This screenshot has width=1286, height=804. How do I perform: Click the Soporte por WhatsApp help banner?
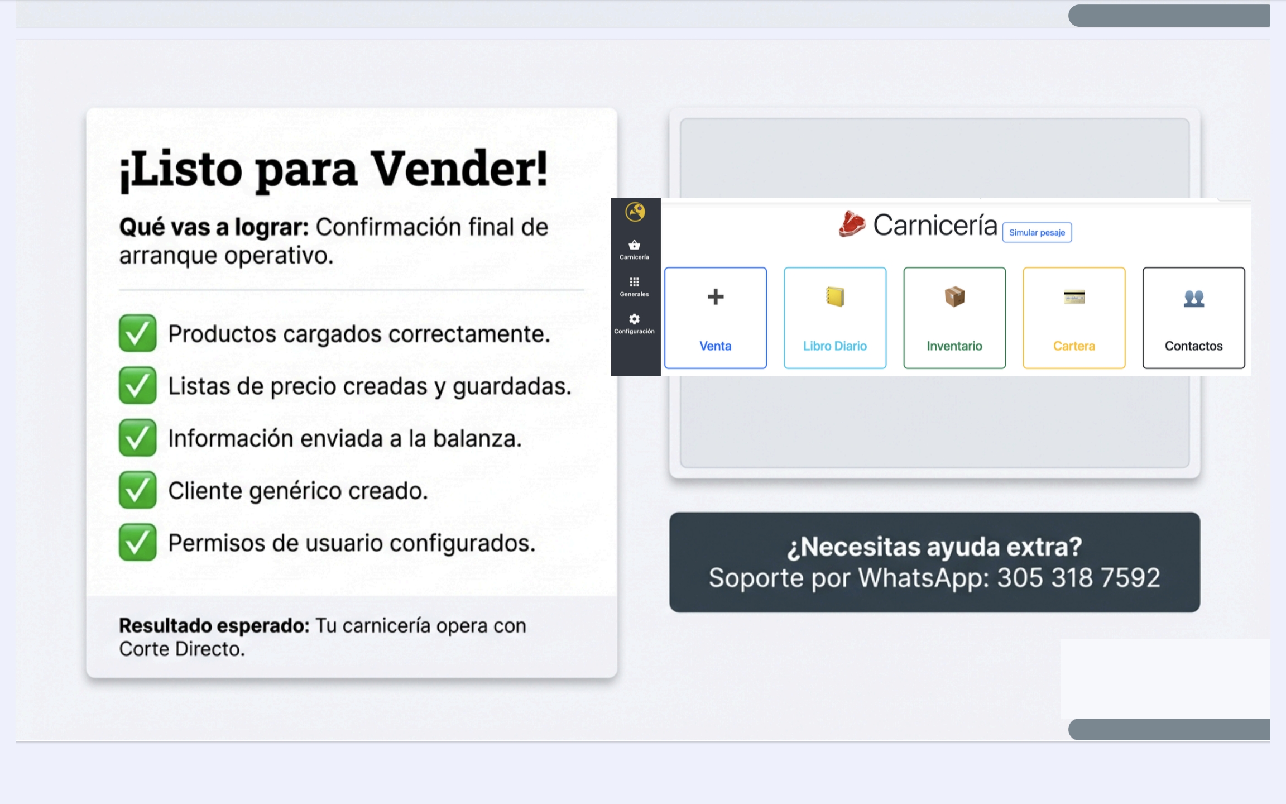coord(934,562)
